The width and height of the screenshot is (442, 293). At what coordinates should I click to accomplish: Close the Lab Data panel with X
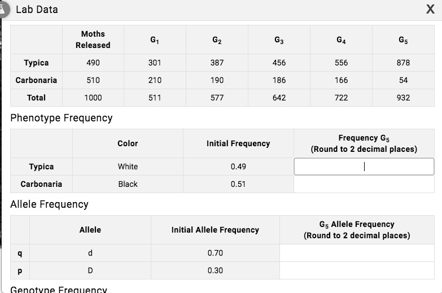click(x=430, y=9)
